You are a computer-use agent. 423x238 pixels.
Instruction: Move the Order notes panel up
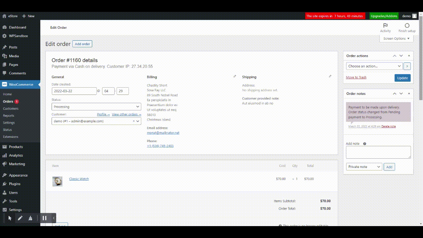[394, 94]
